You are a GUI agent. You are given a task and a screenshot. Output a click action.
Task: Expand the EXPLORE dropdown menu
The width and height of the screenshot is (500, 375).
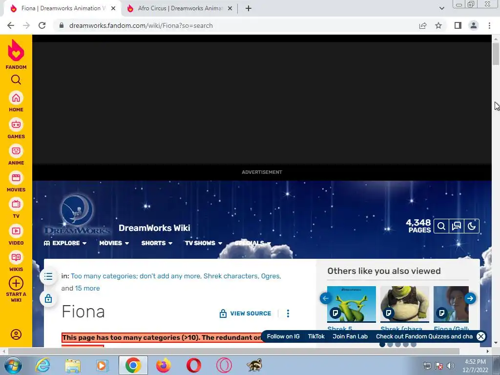coord(65,243)
